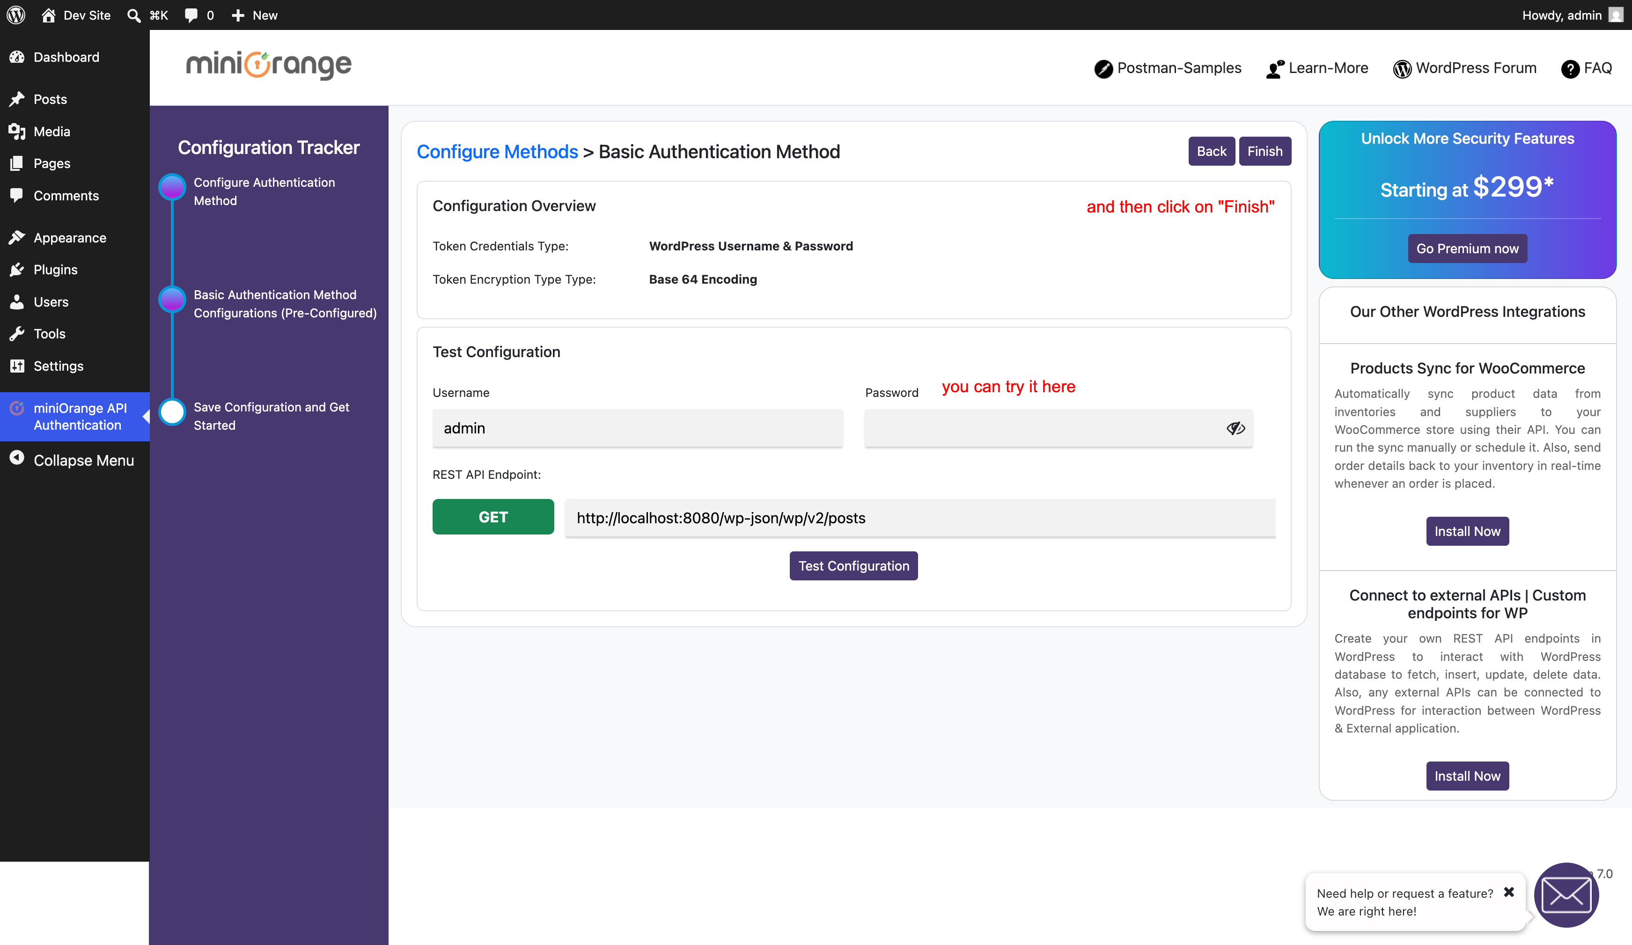1632x945 pixels.
Task: Click the Test Configuration button
Action: pos(853,566)
